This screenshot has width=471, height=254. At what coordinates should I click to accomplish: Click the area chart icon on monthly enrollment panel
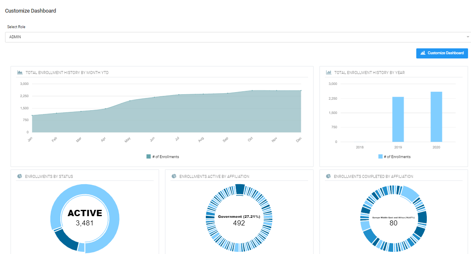pos(19,72)
